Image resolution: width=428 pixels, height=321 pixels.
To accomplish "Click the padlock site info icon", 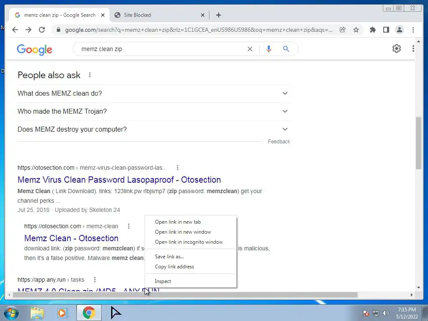I will [58, 30].
